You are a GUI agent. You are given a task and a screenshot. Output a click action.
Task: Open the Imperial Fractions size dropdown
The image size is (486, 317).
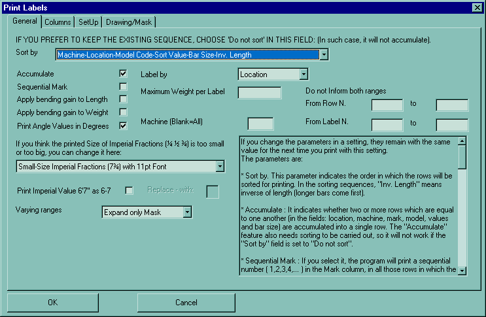(219, 167)
